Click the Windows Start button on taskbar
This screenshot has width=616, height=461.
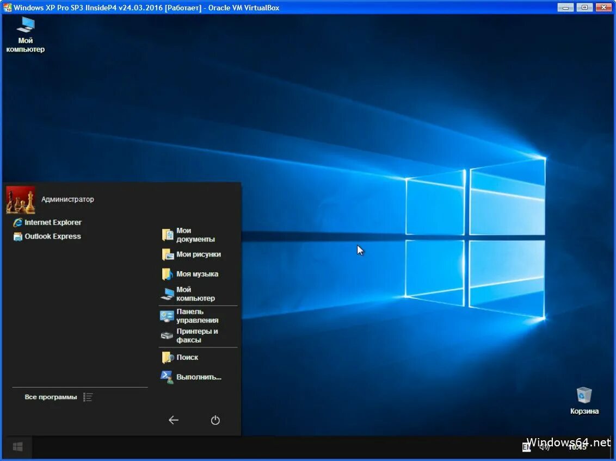coord(17,446)
